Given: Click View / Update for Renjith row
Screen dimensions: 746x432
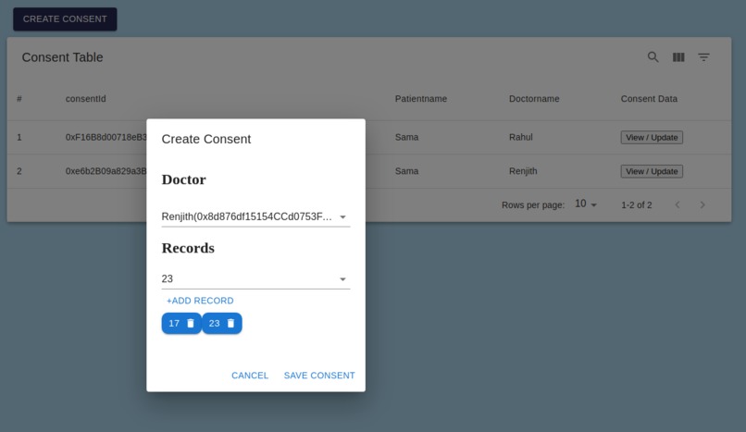Looking at the screenshot, I should point(652,171).
